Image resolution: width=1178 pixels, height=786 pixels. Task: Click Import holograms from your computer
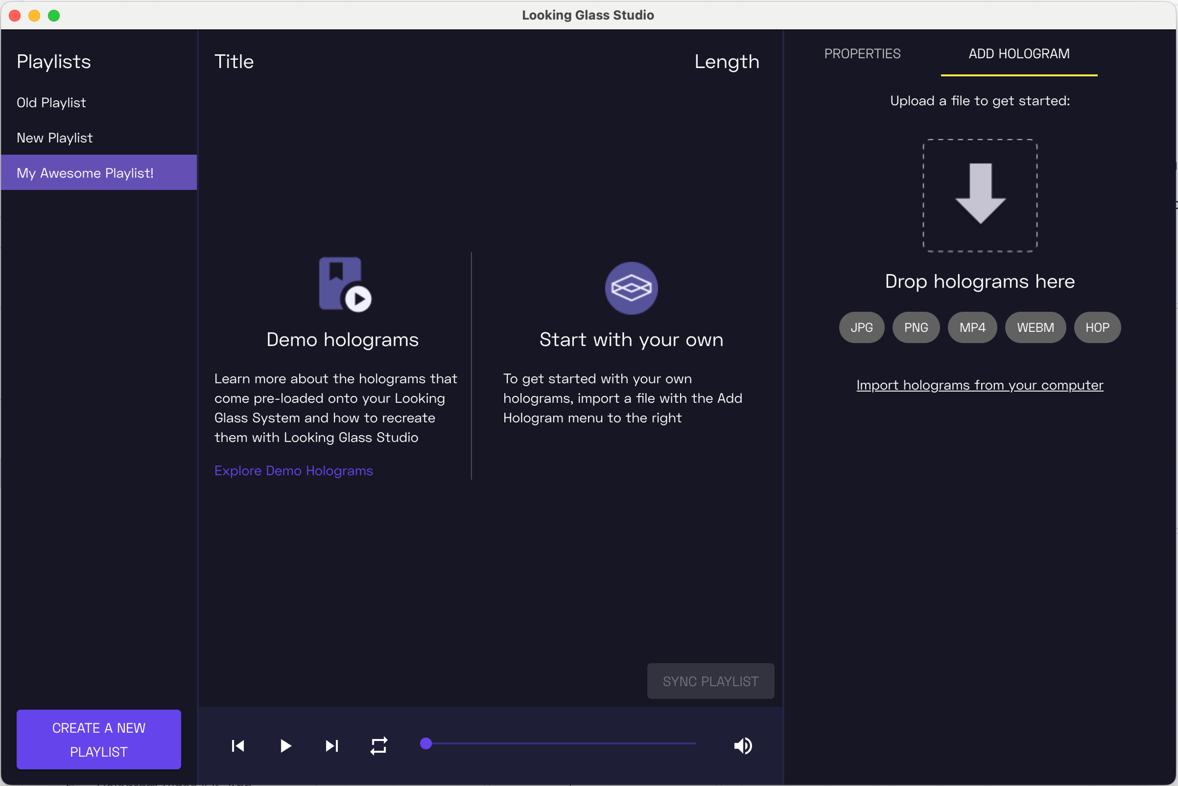click(x=980, y=385)
